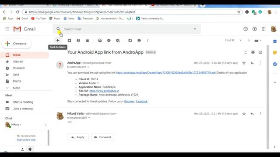Show advanced search options dropdown
The image size is (280, 157).
coord(195,29)
